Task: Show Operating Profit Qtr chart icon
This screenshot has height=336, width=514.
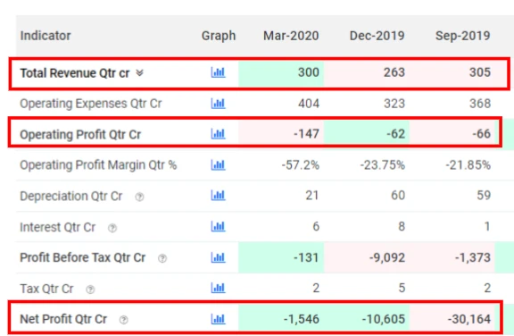Action: click(x=218, y=133)
